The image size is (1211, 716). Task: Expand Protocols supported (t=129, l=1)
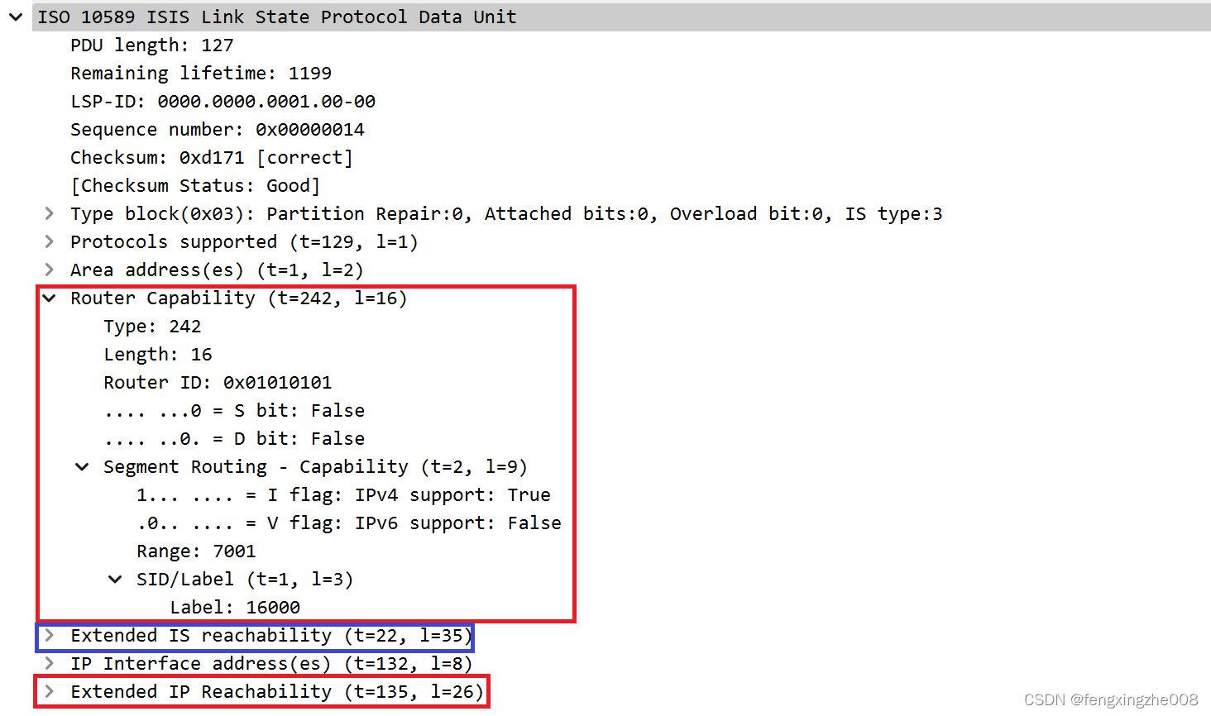click(50, 241)
